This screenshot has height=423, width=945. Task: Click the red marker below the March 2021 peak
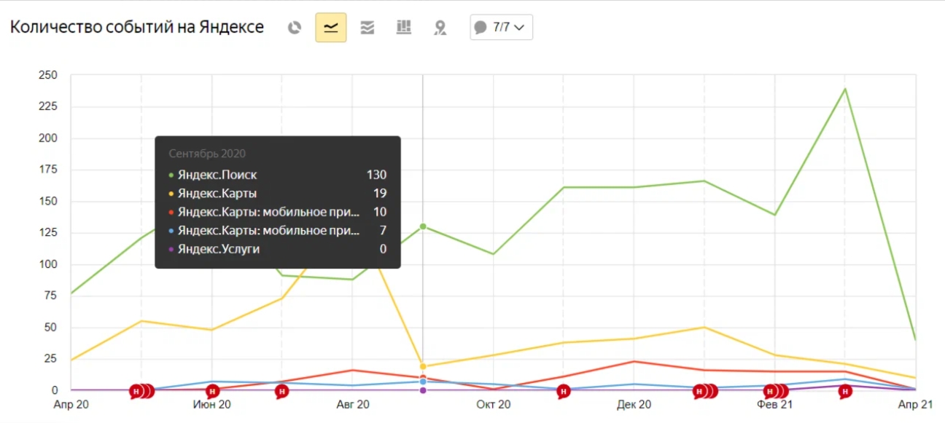845,392
